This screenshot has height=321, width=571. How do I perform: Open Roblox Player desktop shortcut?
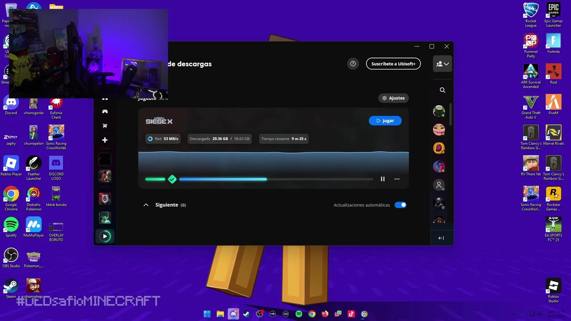point(11,166)
